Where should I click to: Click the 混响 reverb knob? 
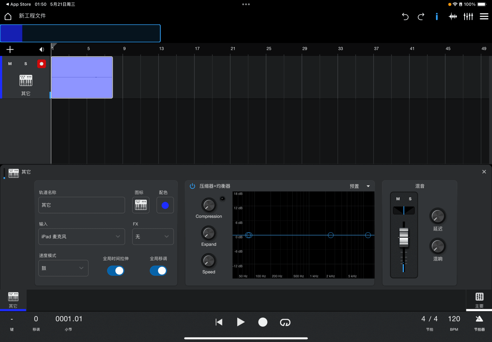pos(438,246)
